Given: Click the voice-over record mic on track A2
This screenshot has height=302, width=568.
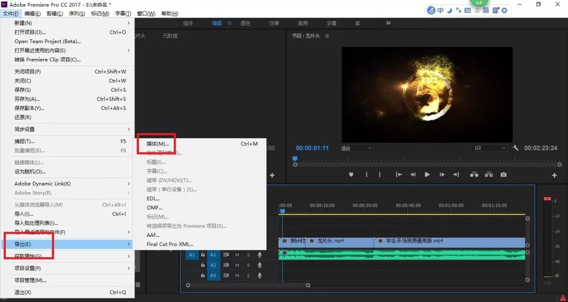Looking at the screenshot, I should 260,265.
